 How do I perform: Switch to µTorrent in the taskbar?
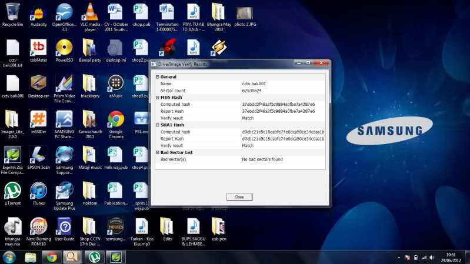tap(95, 258)
